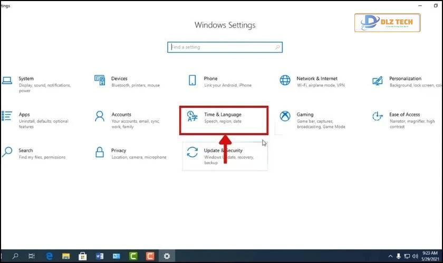Launch Microsoft Edge from the taskbar
The height and width of the screenshot is (263, 443).
pyautogui.click(x=49, y=256)
